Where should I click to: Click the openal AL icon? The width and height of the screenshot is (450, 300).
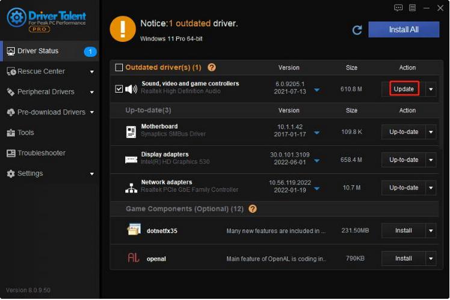pyautogui.click(x=134, y=257)
